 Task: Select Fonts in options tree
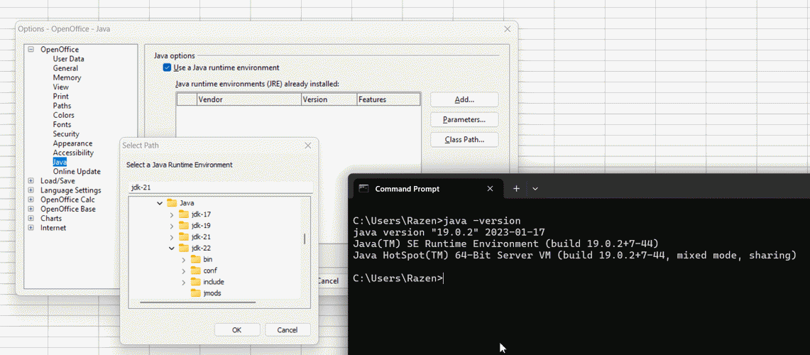click(62, 124)
